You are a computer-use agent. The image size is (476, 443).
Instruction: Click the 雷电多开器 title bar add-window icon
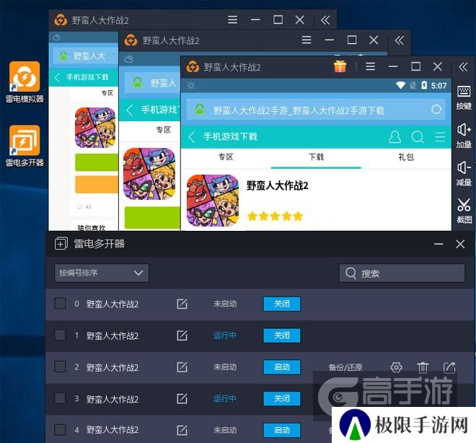(61, 244)
